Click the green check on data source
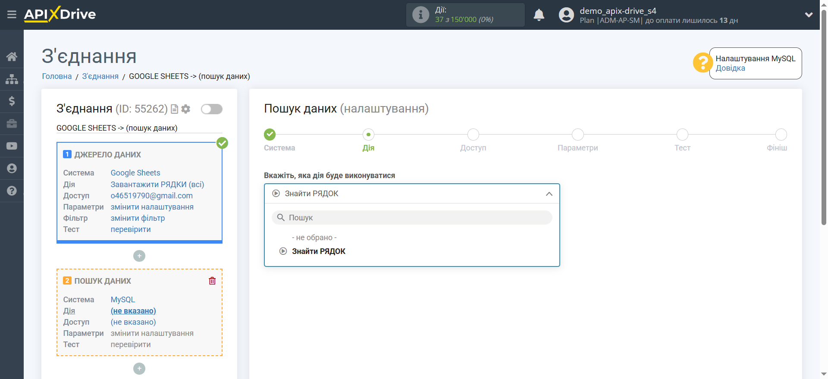 222,143
